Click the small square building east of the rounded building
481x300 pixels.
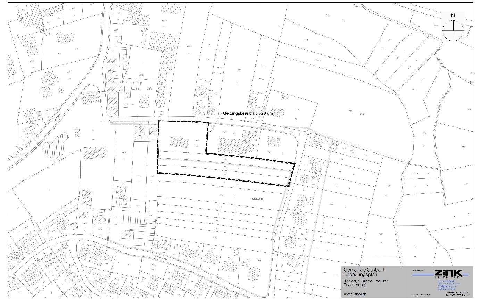pyautogui.click(x=273, y=141)
